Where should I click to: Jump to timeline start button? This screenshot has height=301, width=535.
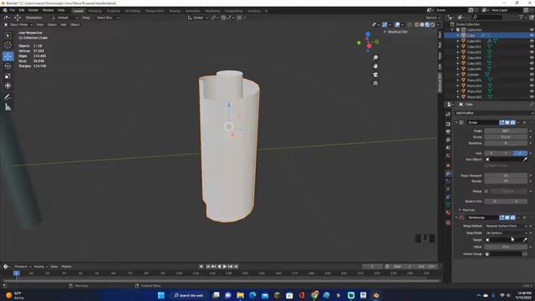point(208,267)
